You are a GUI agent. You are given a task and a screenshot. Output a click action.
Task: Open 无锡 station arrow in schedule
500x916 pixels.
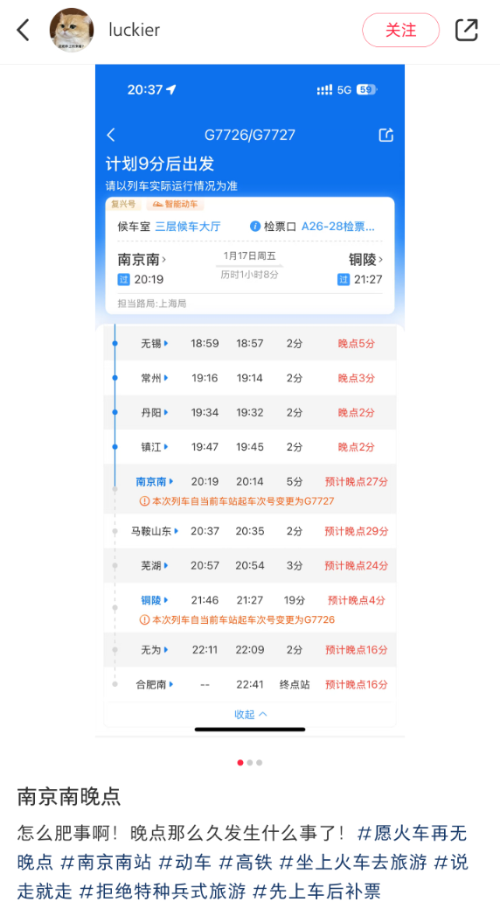[166, 344]
